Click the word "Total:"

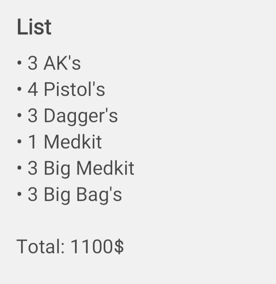pos(40,247)
